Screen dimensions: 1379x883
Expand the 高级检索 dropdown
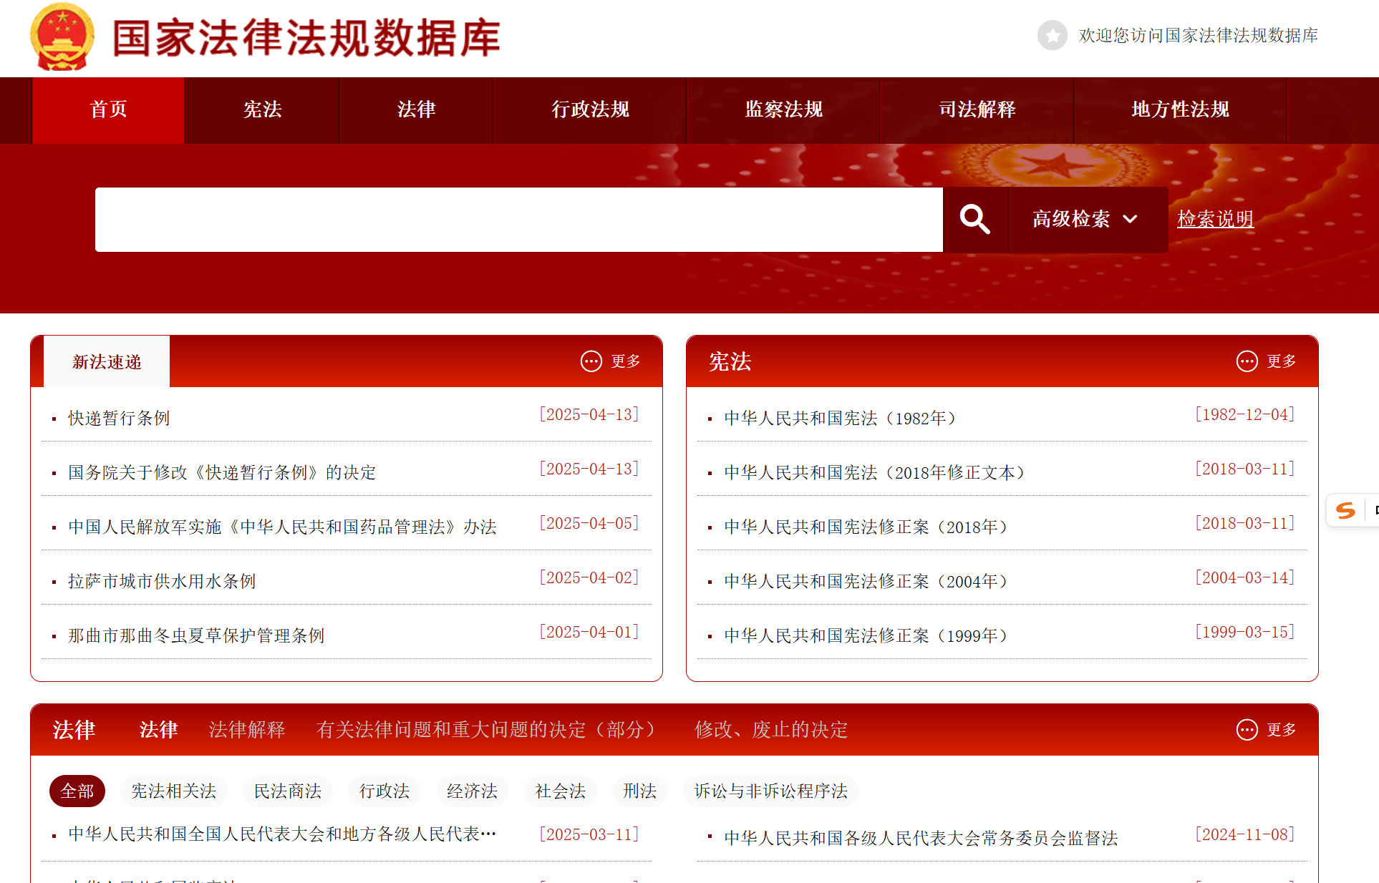[x=1072, y=219]
